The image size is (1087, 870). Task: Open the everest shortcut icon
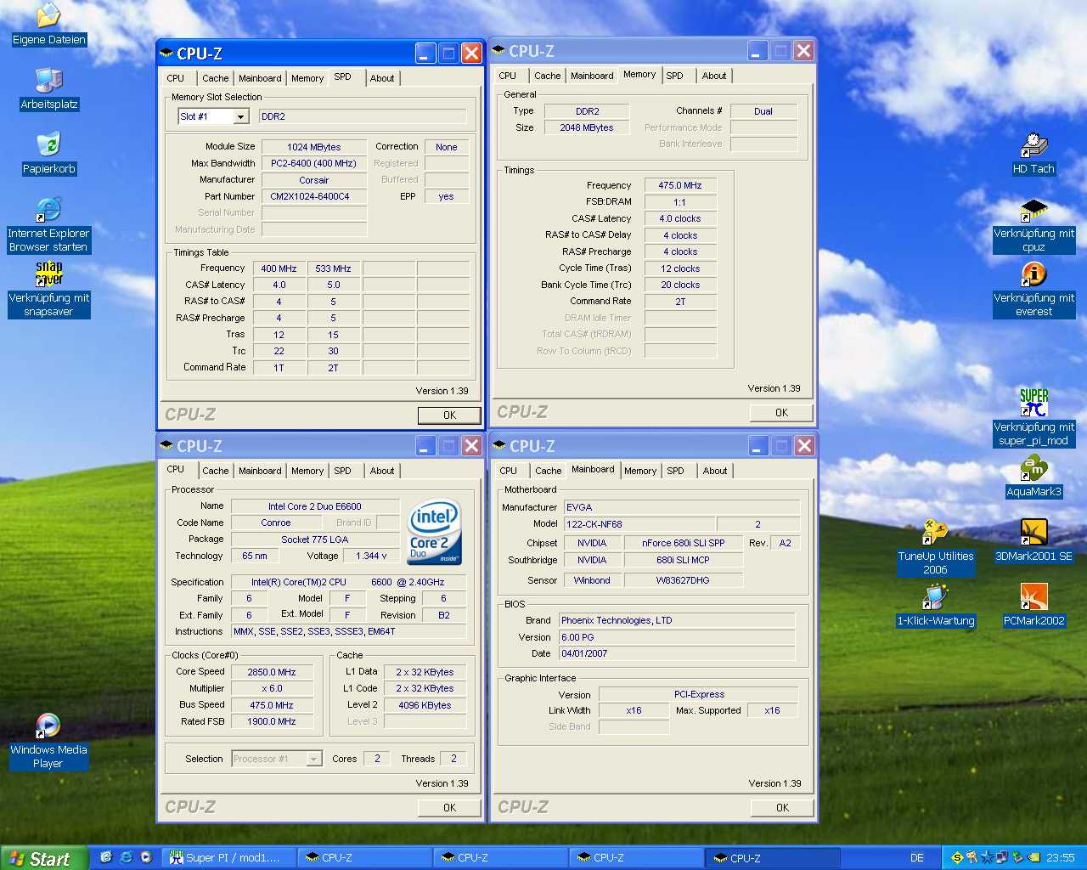[x=1033, y=274]
